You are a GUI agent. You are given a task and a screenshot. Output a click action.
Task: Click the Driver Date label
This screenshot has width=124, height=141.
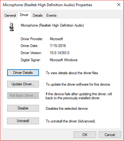pos(30,46)
